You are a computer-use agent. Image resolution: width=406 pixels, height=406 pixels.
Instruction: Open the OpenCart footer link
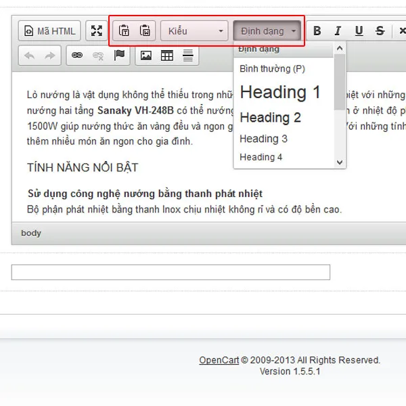219,360
